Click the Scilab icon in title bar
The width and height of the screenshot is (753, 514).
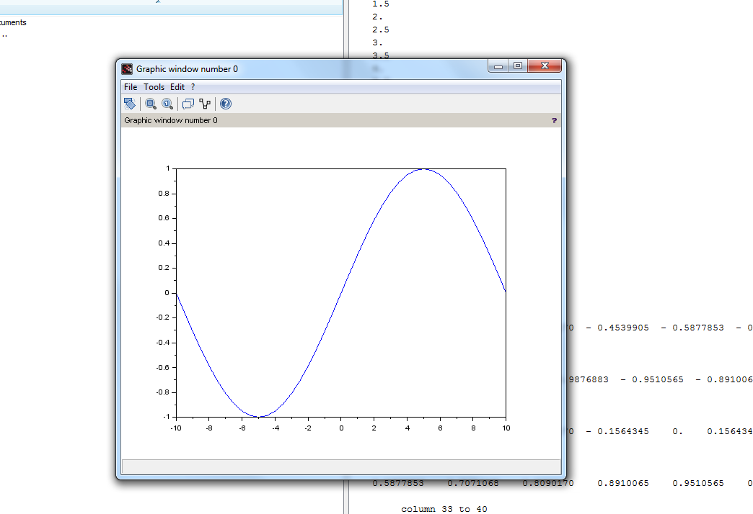pos(127,69)
